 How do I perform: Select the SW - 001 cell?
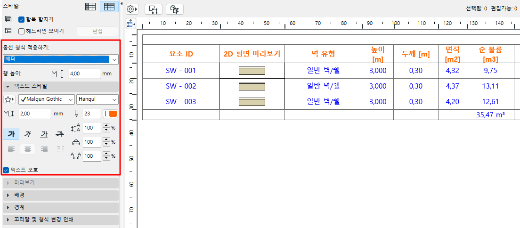pos(181,71)
